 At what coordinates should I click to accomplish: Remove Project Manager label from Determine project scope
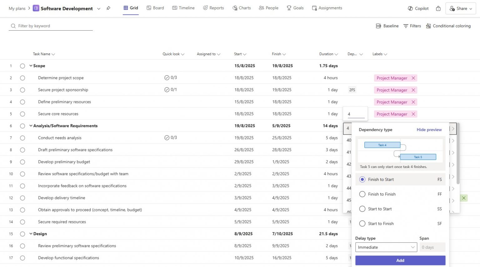(413, 78)
